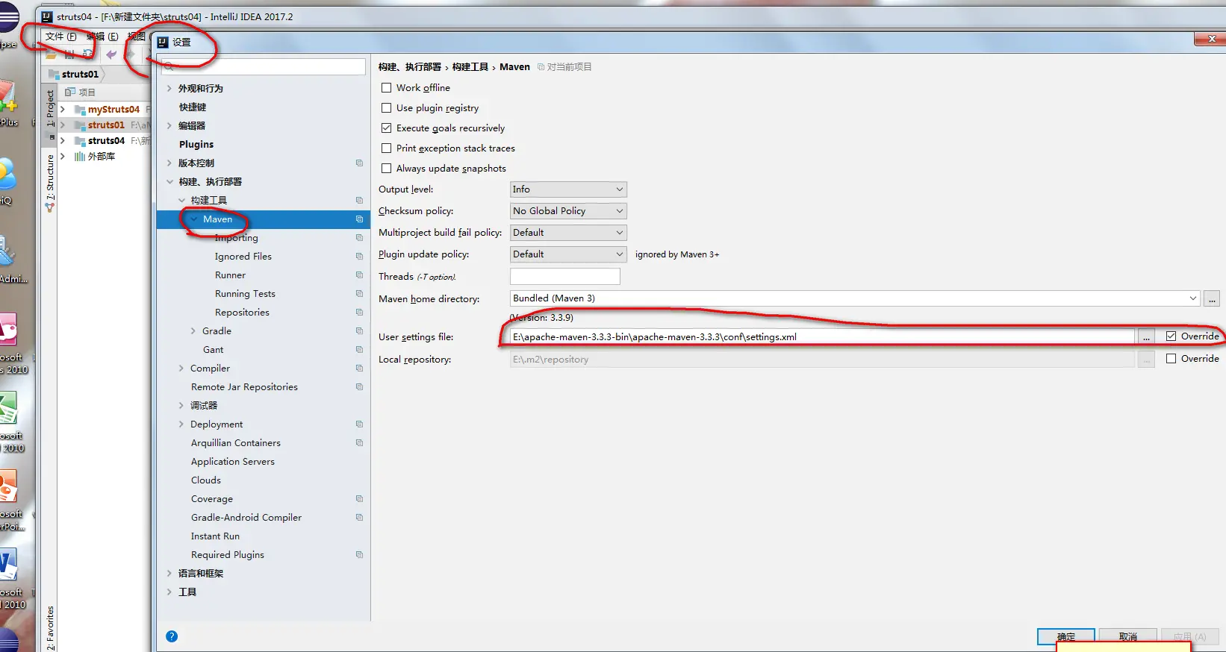Screen dimensions: 1226x652
Task: Toggle Override for User settings file
Action: [1171, 336]
